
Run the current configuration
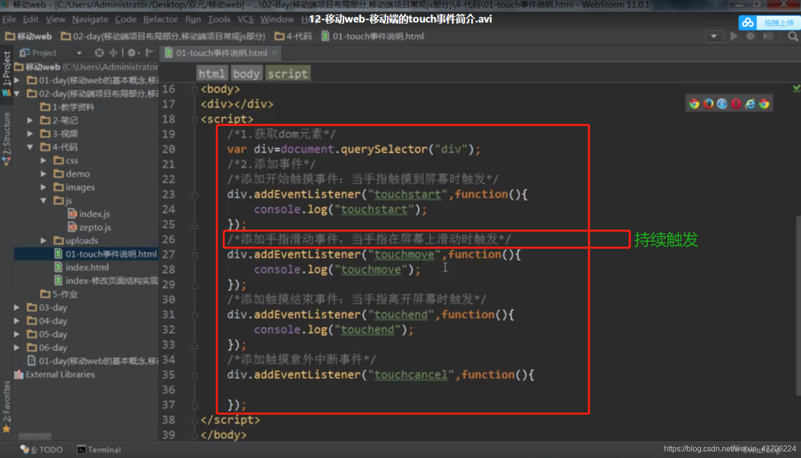coord(734,36)
